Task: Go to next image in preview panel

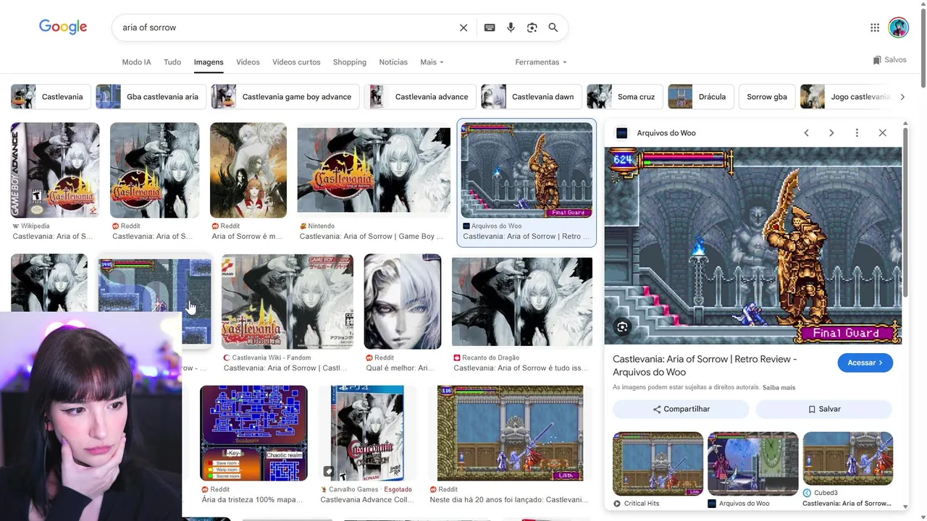Action: point(831,133)
